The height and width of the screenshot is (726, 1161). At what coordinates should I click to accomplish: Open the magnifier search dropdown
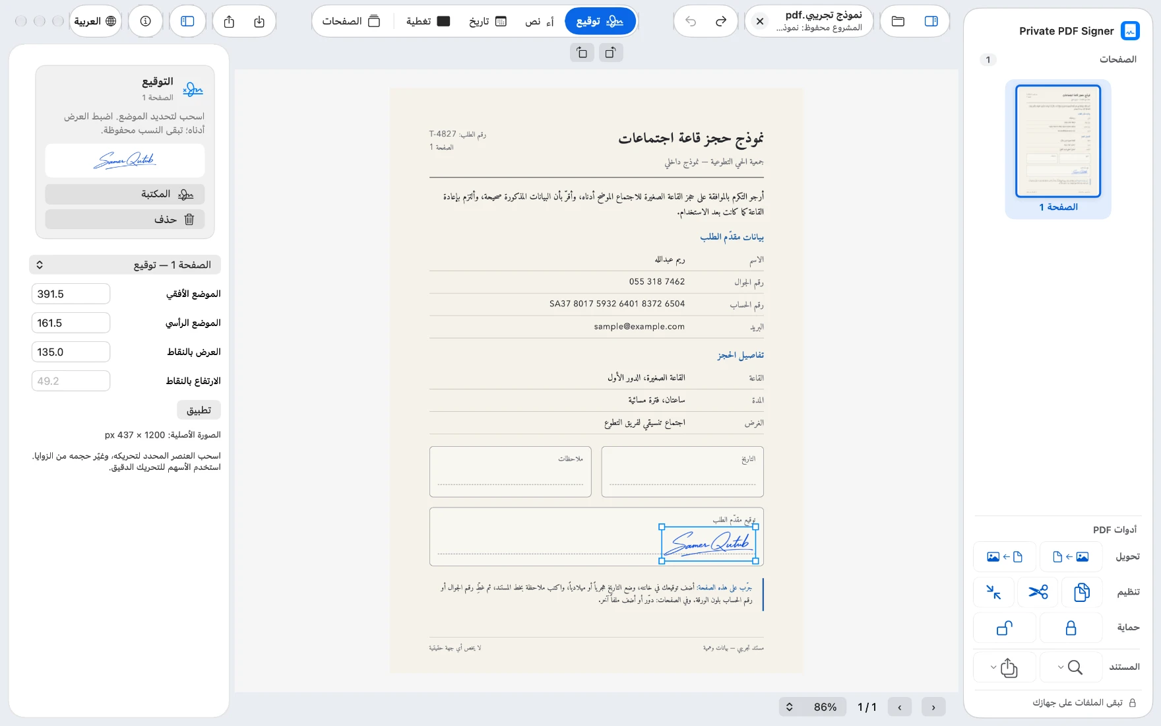1071,667
